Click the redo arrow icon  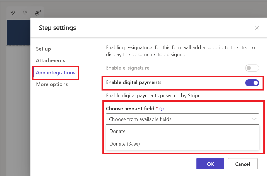[25, 13]
